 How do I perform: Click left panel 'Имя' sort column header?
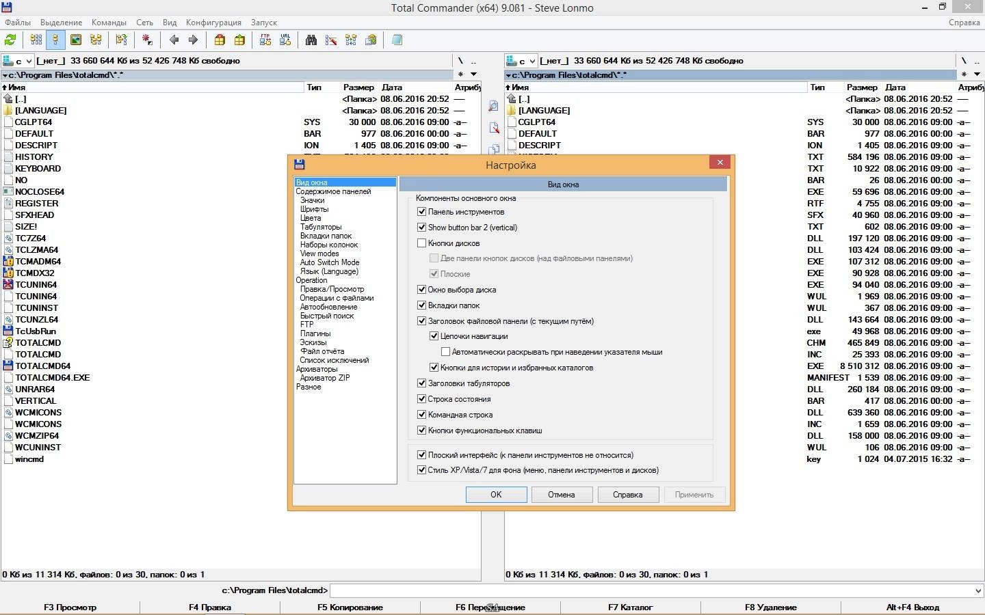click(x=153, y=87)
